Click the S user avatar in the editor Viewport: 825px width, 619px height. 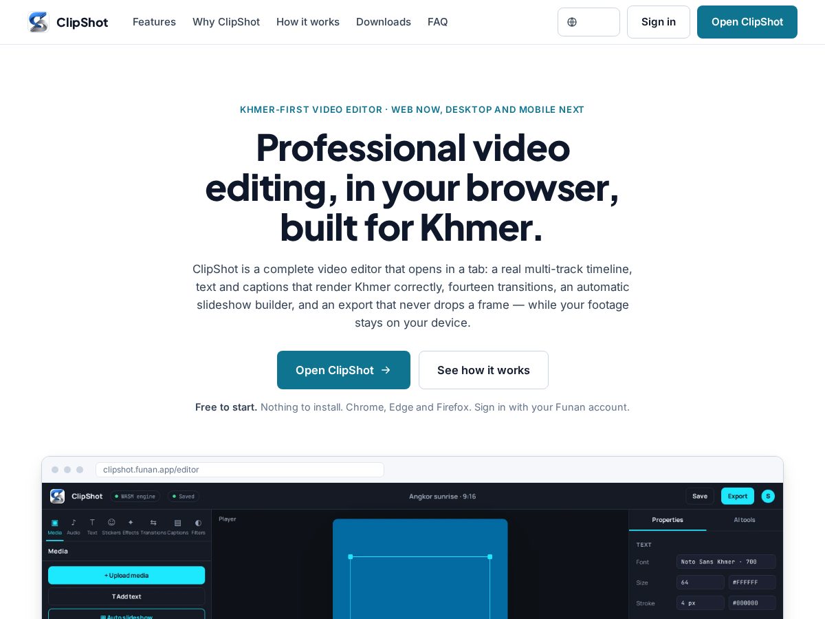tap(768, 496)
